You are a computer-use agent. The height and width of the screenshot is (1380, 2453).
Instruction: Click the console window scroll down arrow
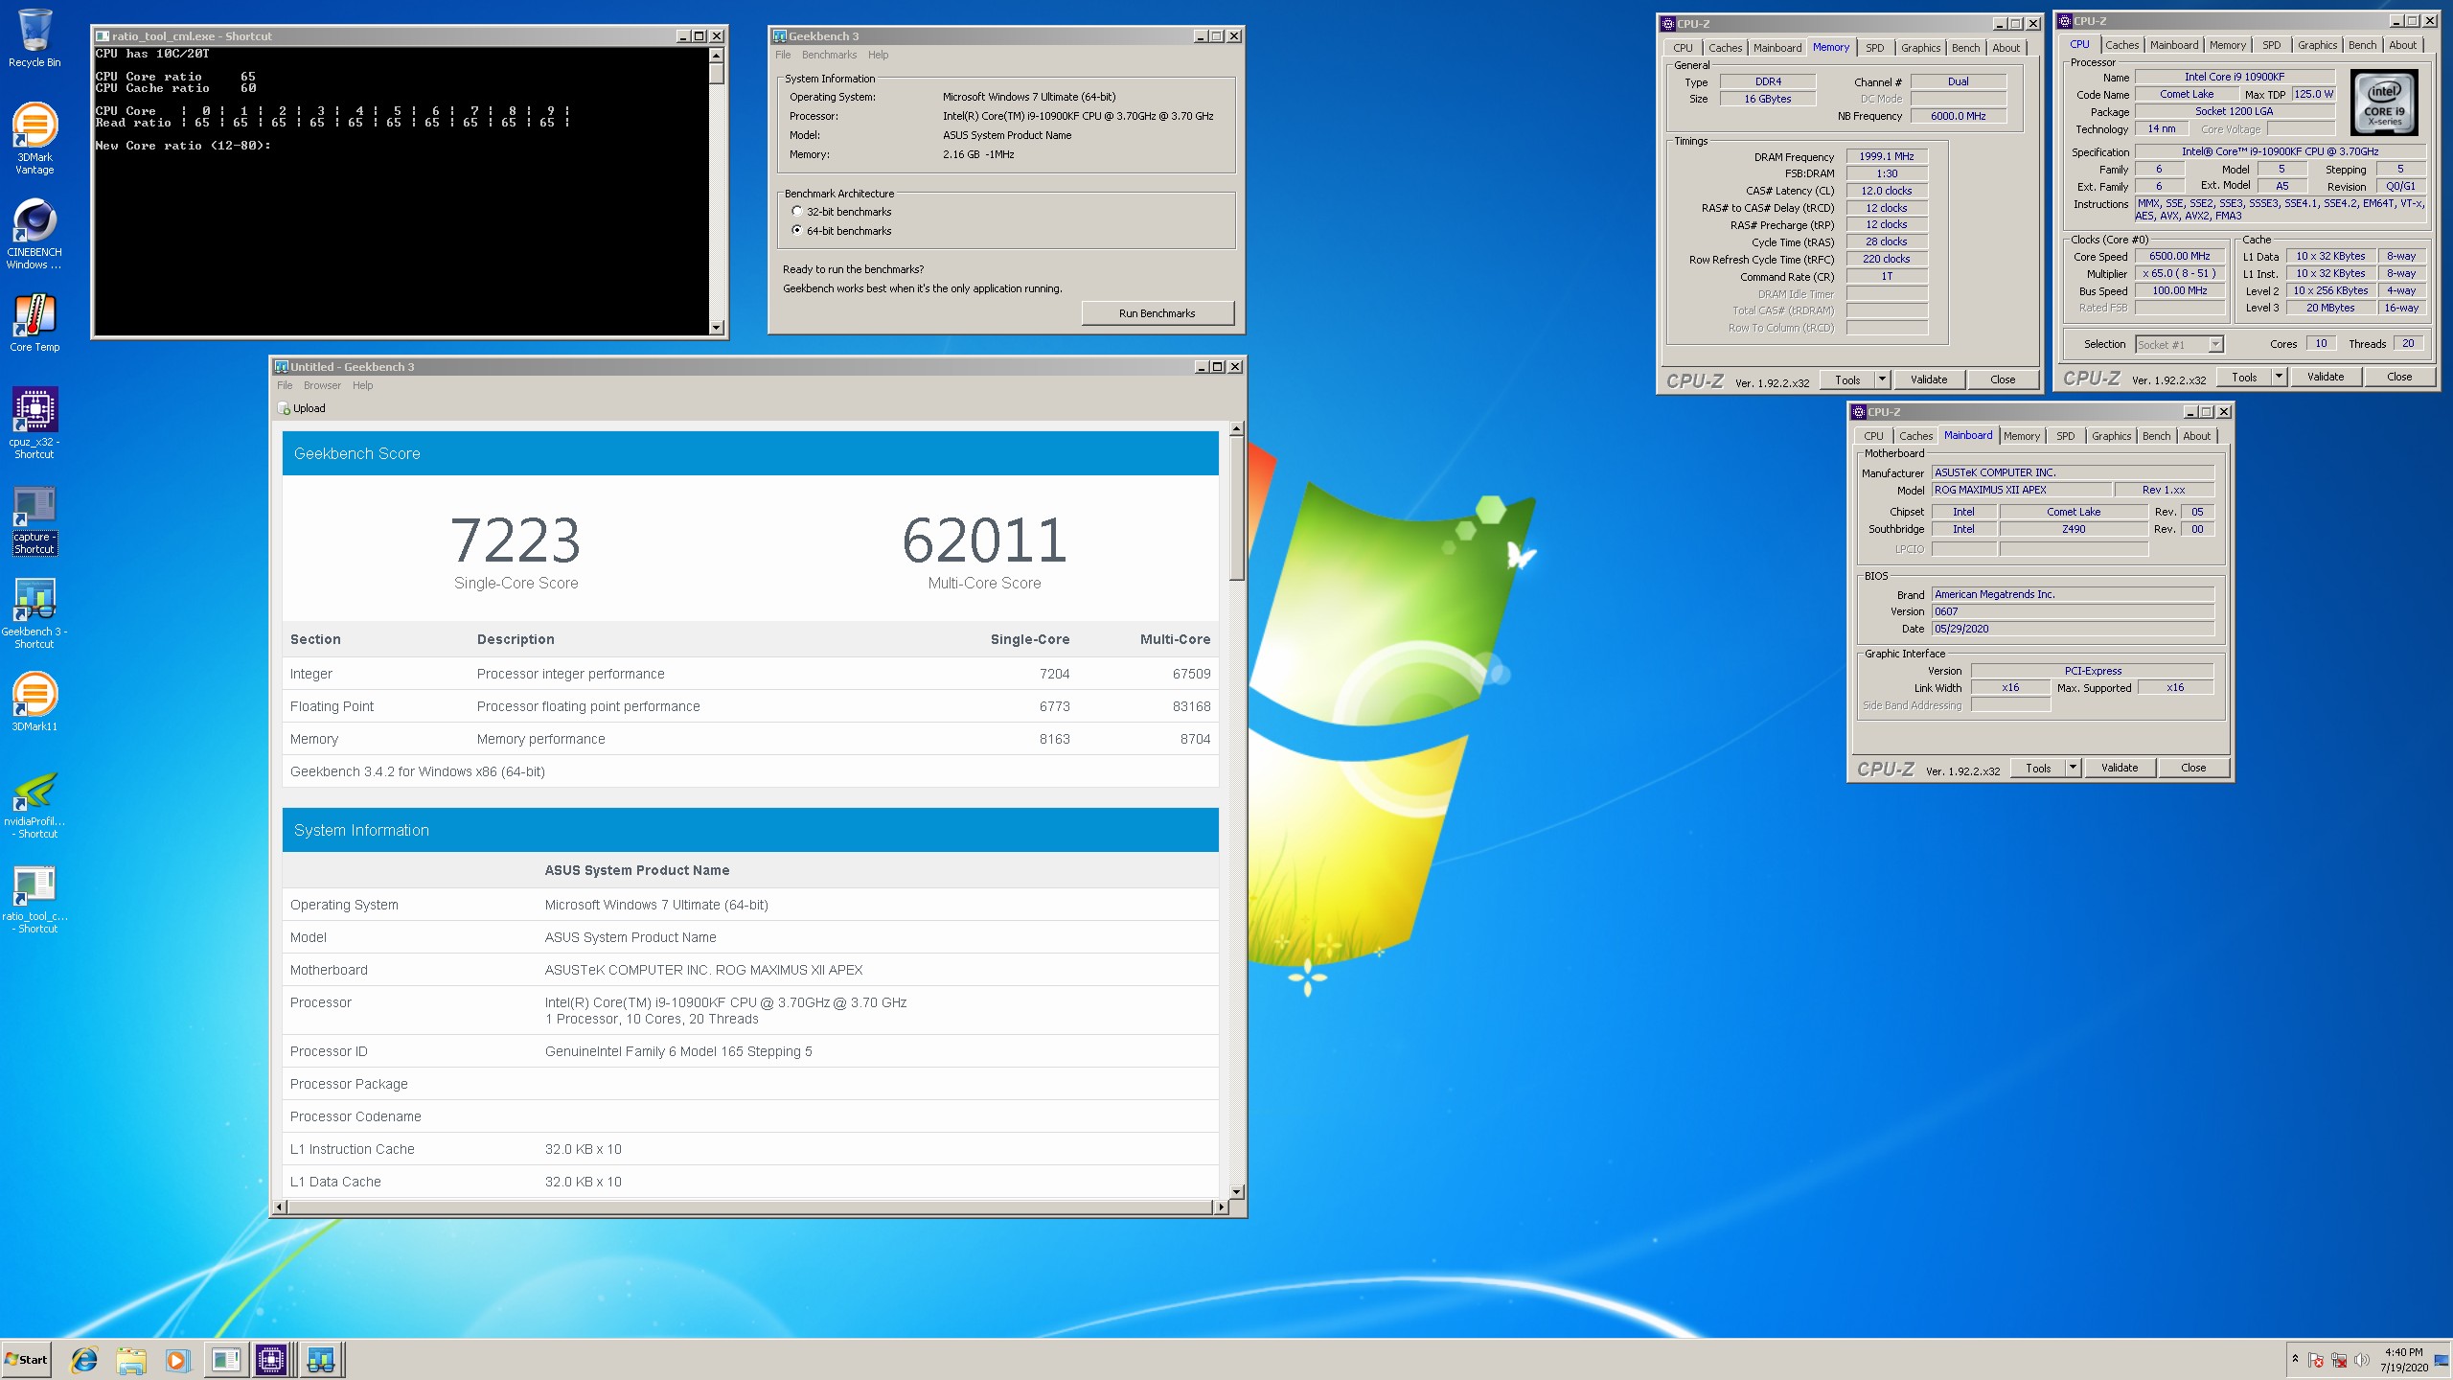716,328
